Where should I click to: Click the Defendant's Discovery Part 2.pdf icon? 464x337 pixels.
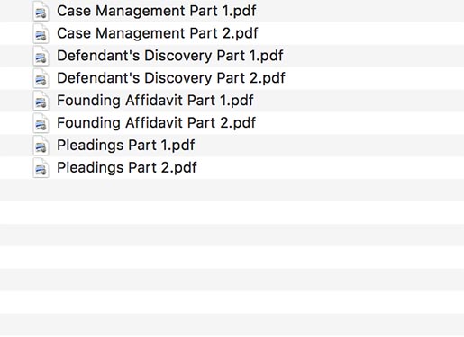(x=41, y=78)
